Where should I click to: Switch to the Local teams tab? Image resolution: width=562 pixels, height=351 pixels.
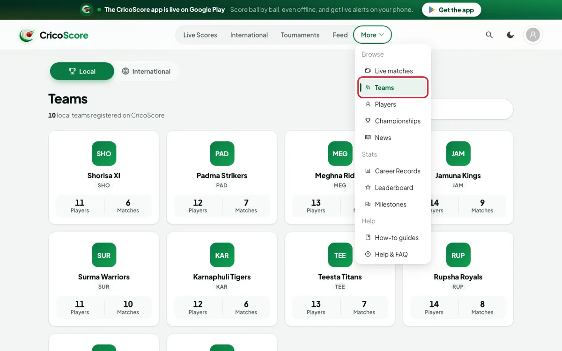(x=82, y=71)
